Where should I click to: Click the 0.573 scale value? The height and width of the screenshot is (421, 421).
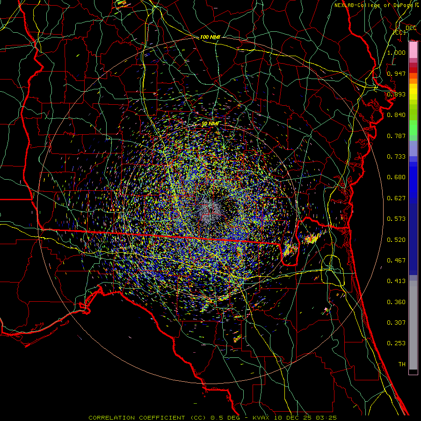tap(396, 219)
